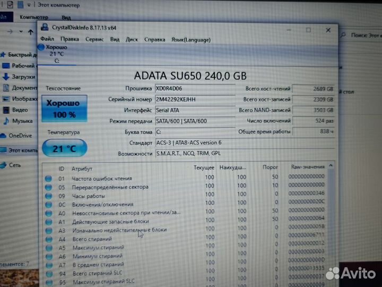Open the Файл menu in CrystalDiskInfo
The width and height of the screenshot is (382, 287).
47,39
